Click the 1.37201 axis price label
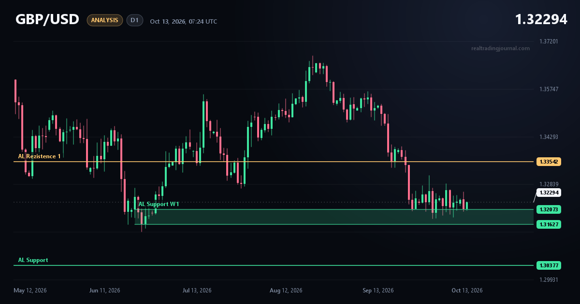The image size is (580, 304). 549,41
